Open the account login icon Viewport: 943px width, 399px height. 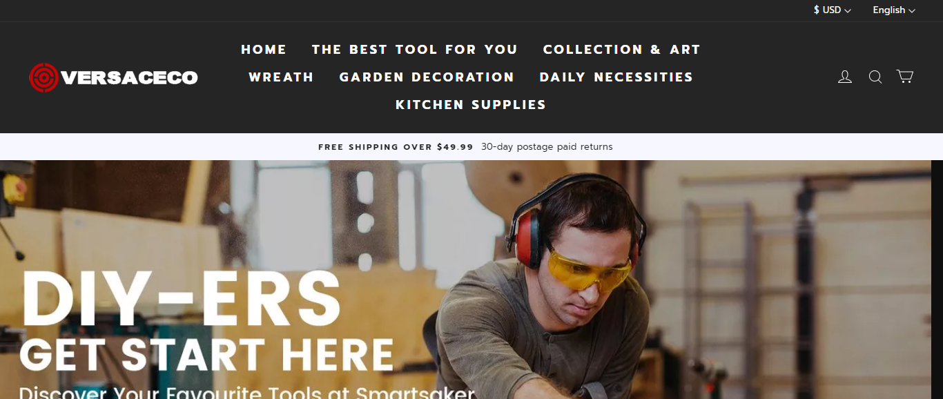coord(845,77)
